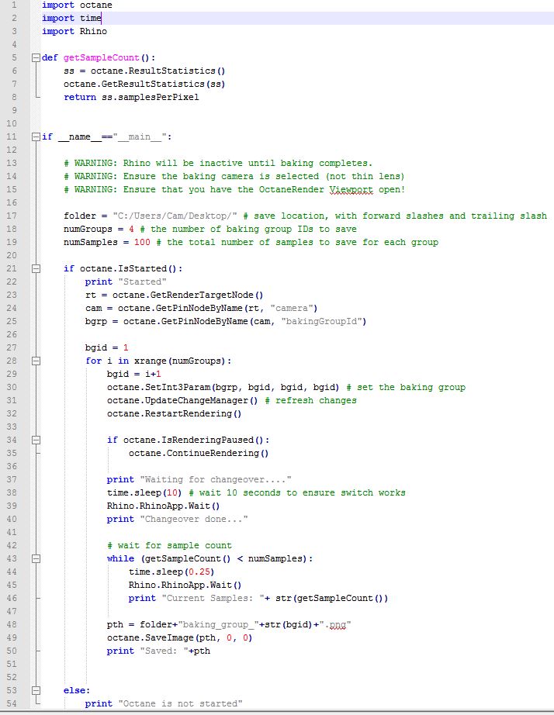Click 'octane.IsStarted()' condition
The width and height of the screenshot is (554, 715).
[x=128, y=269]
